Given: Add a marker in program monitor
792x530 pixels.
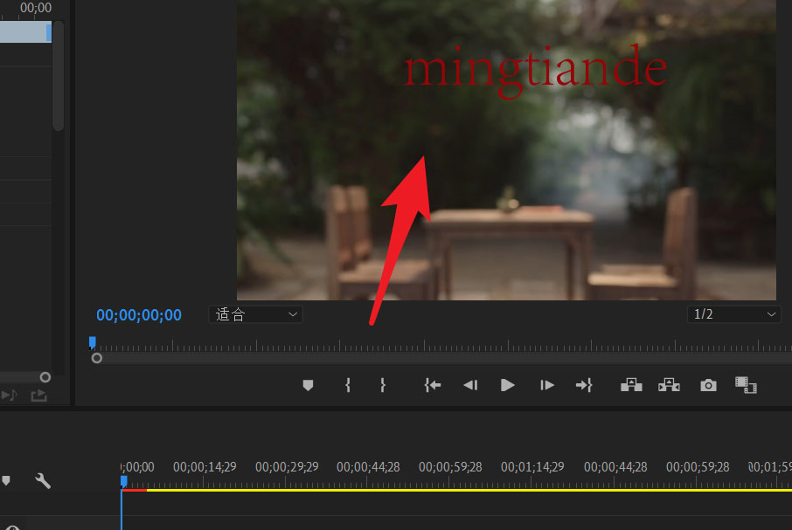Looking at the screenshot, I should (308, 385).
